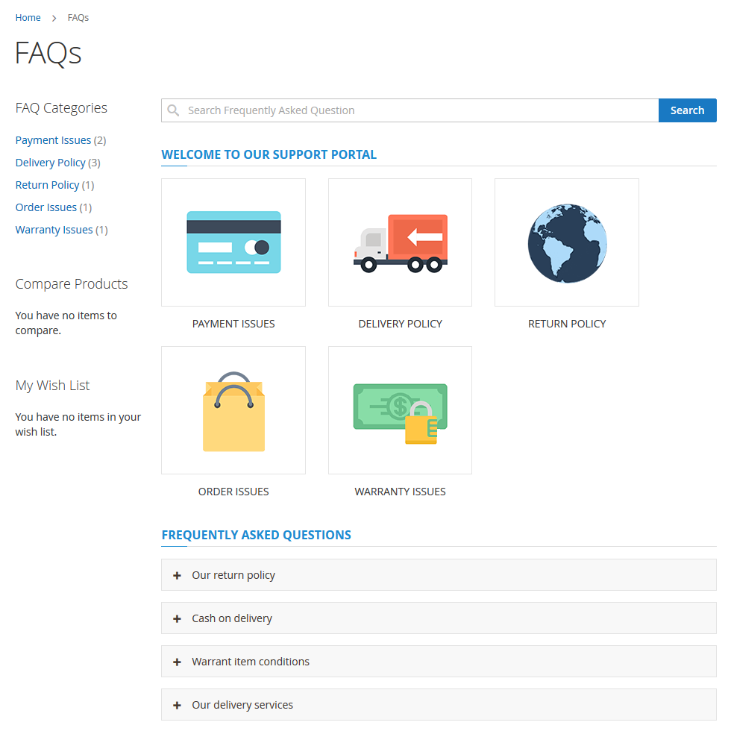Expand the Our return policy row
731x731 pixels.
[x=233, y=575]
